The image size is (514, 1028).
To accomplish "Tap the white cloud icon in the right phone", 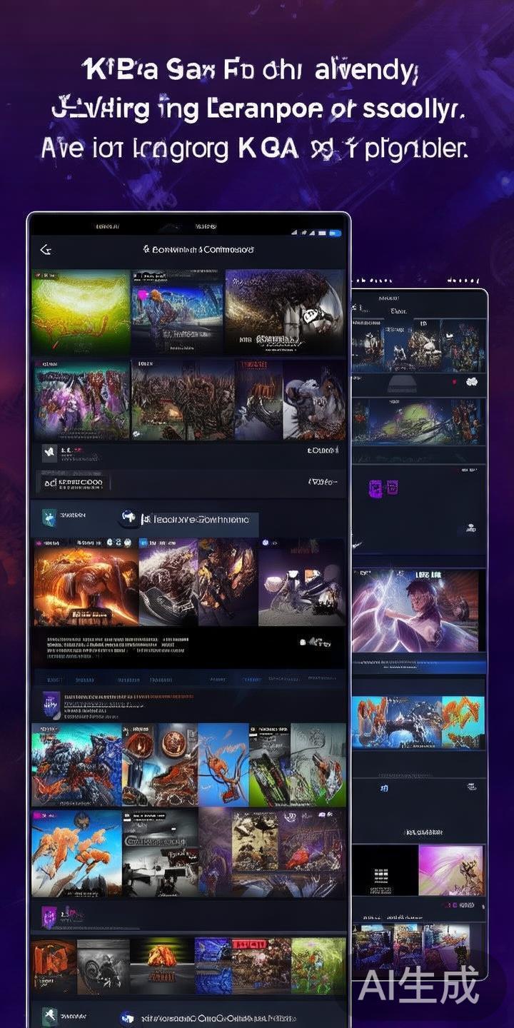I will click(470, 528).
